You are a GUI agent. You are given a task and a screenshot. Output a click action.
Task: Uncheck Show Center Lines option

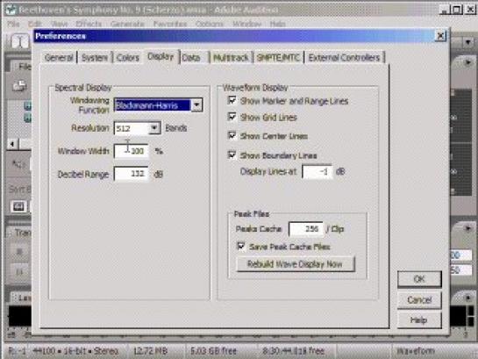232,135
